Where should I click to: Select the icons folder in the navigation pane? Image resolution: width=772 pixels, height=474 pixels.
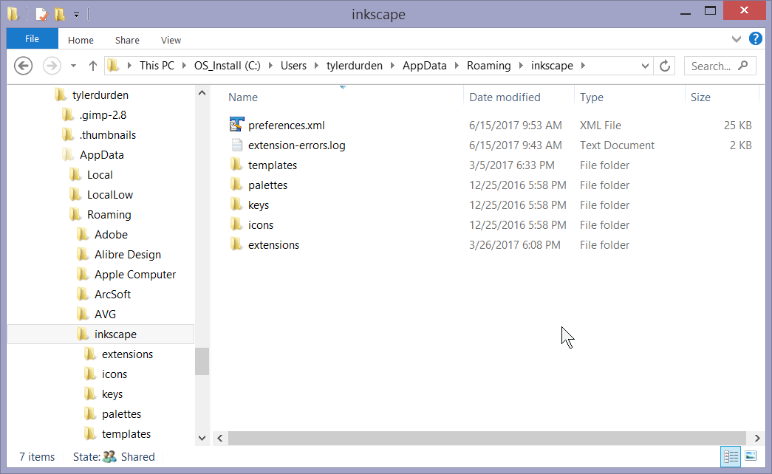click(x=112, y=374)
